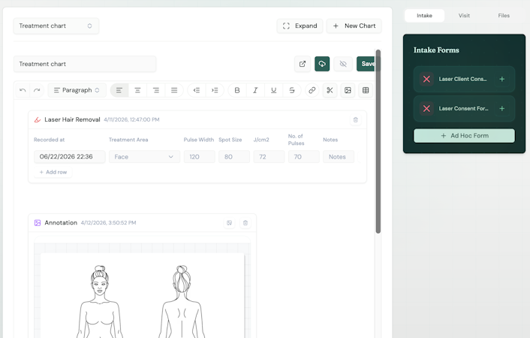The image size is (530, 338).
Task: Click the Pulse Width 120 field
Action: pyautogui.click(x=200, y=157)
